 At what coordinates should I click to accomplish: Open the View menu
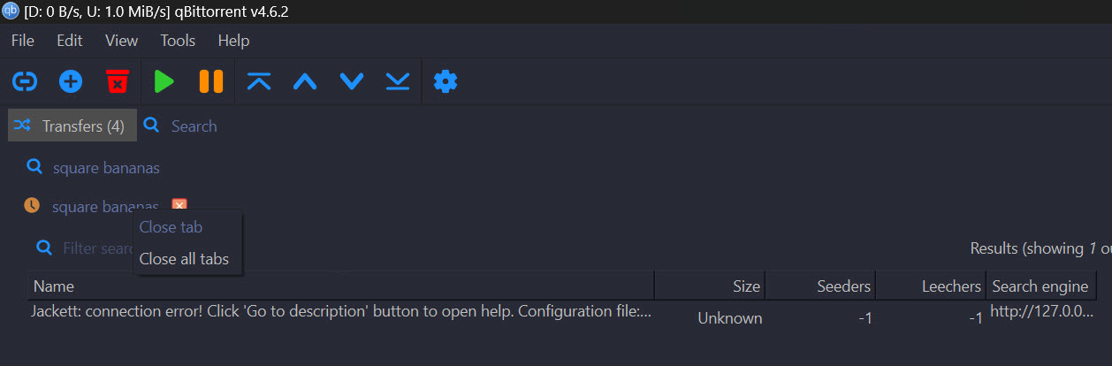pyautogui.click(x=121, y=41)
